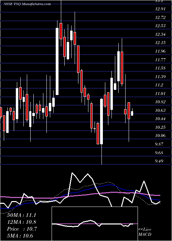The width and height of the screenshot is (172, 241).
Task: Click the 10.25 price axis label
Action: click(160, 127)
